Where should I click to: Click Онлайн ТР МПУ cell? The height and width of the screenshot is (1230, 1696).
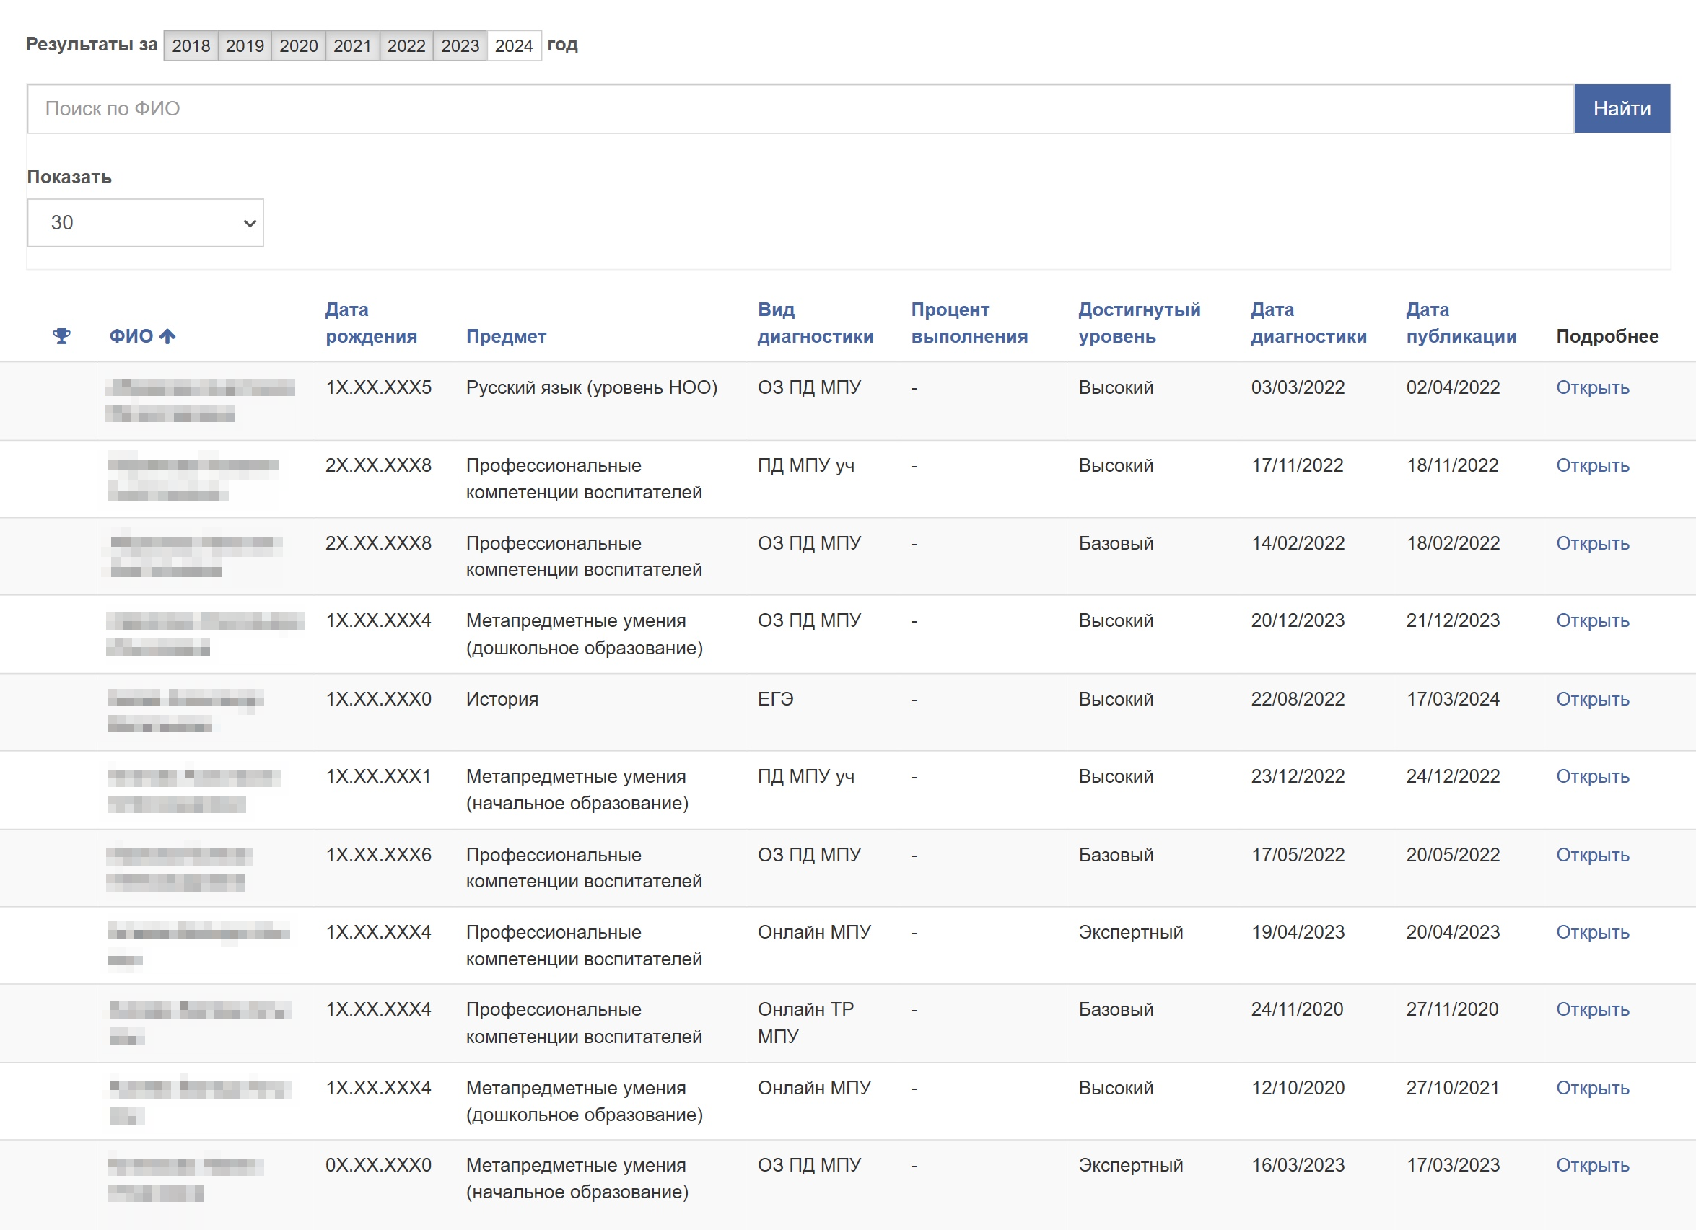point(805,1023)
